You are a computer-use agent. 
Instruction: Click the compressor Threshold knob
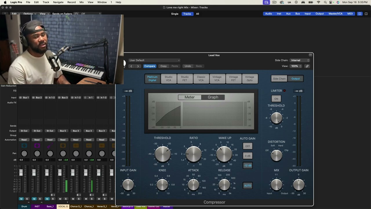point(162,154)
